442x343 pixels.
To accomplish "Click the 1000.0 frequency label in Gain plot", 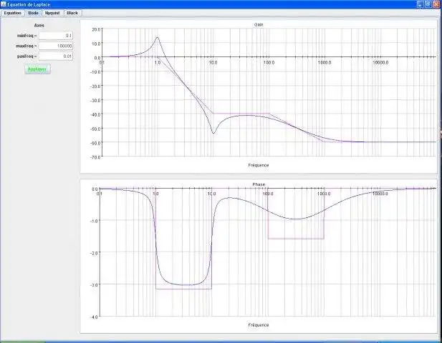I will 325,62.
